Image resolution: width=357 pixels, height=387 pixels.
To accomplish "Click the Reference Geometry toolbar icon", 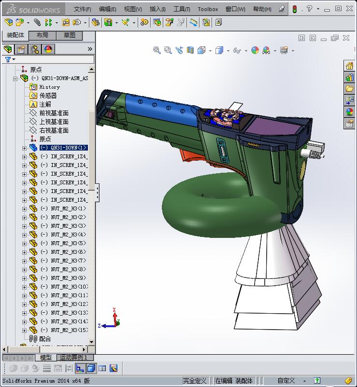I will tap(126, 23).
